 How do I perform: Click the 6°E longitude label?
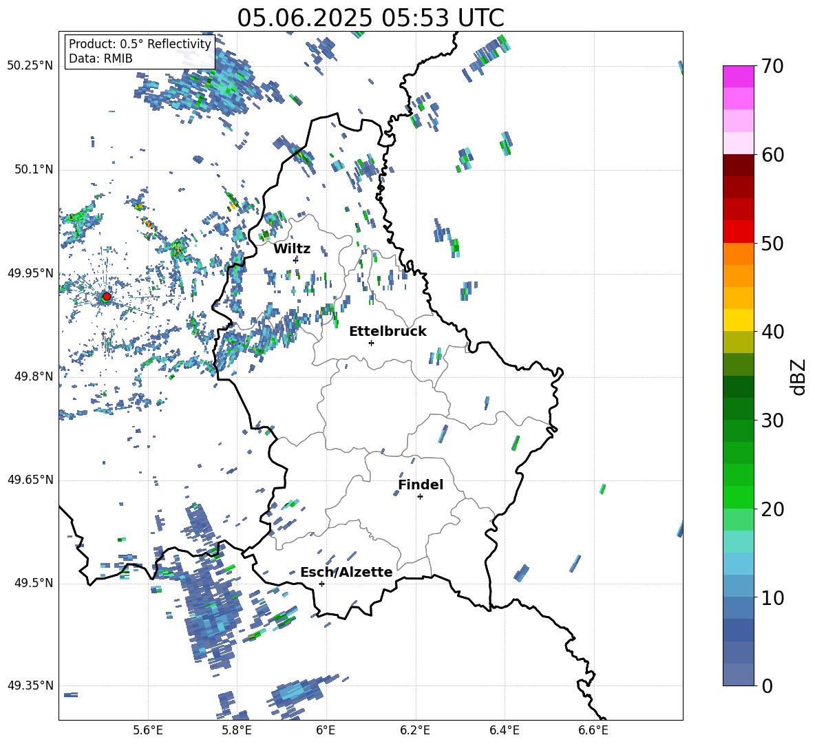click(x=326, y=730)
